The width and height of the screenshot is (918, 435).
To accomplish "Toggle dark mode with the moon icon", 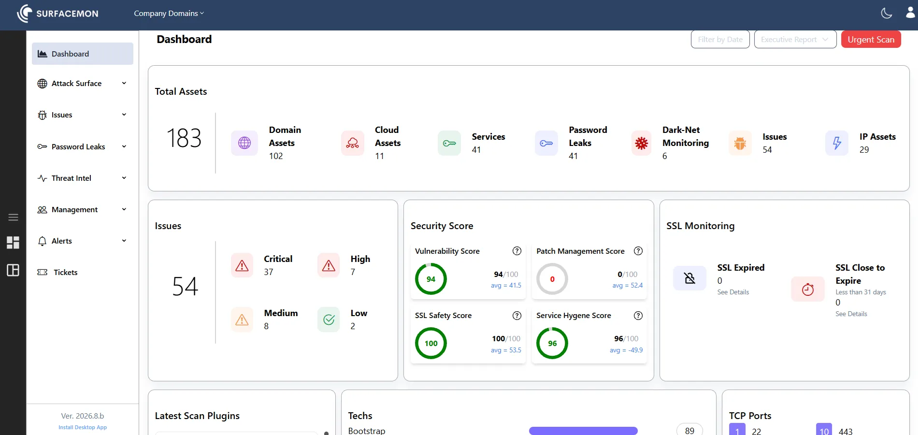I will click(887, 13).
